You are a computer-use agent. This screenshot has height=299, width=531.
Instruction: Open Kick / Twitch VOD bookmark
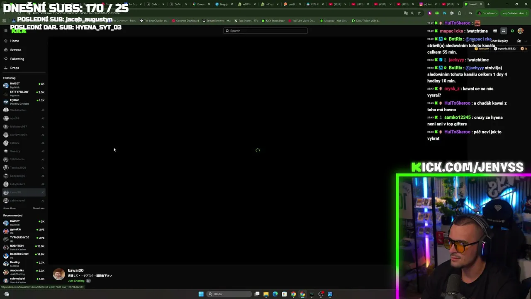pyautogui.click(x=365, y=21)
